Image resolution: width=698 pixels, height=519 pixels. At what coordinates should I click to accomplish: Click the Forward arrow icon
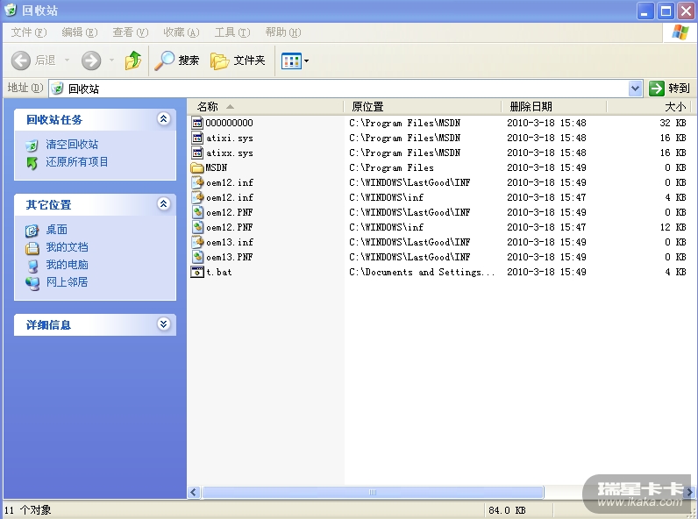pos(91,60)
